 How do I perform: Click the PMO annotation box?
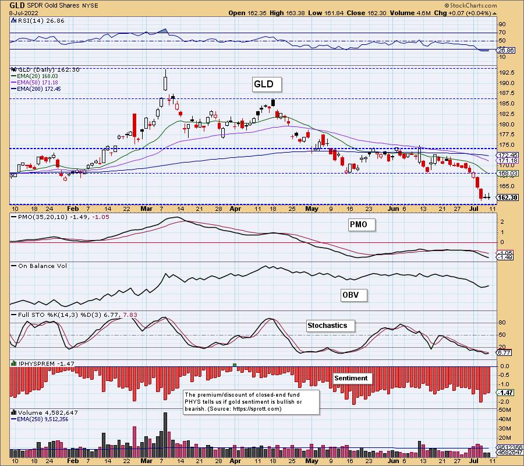pos(361,225)
